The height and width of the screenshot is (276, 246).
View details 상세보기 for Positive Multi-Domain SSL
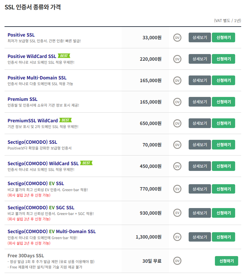point(200,80)
